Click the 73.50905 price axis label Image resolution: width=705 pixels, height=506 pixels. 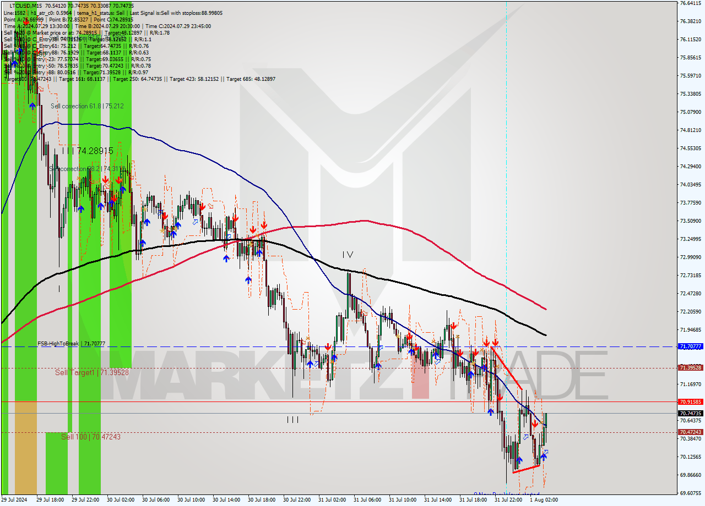[x=691, y=221]
